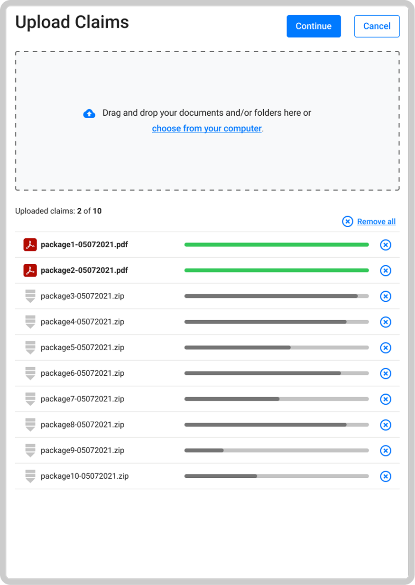Cancel upload of package10-05072021.zip
This screenshot has width=415, height=585.
[386, 476]
